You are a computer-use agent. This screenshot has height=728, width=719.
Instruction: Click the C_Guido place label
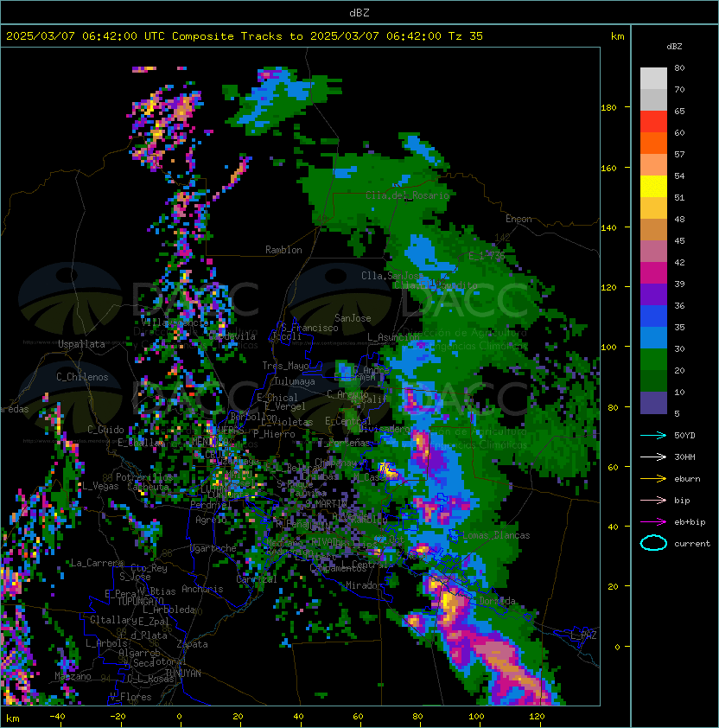click(x=105, y=430)
